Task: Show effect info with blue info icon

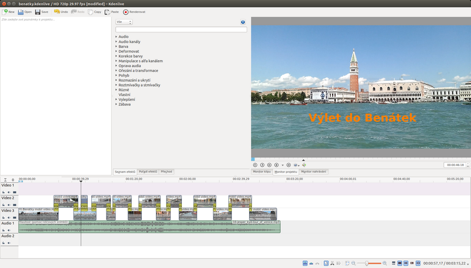Action: (x=243, y=22)
